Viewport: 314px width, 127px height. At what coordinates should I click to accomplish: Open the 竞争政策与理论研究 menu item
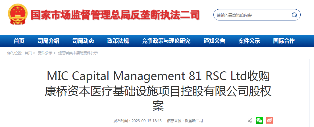click(x=166, y=41)
